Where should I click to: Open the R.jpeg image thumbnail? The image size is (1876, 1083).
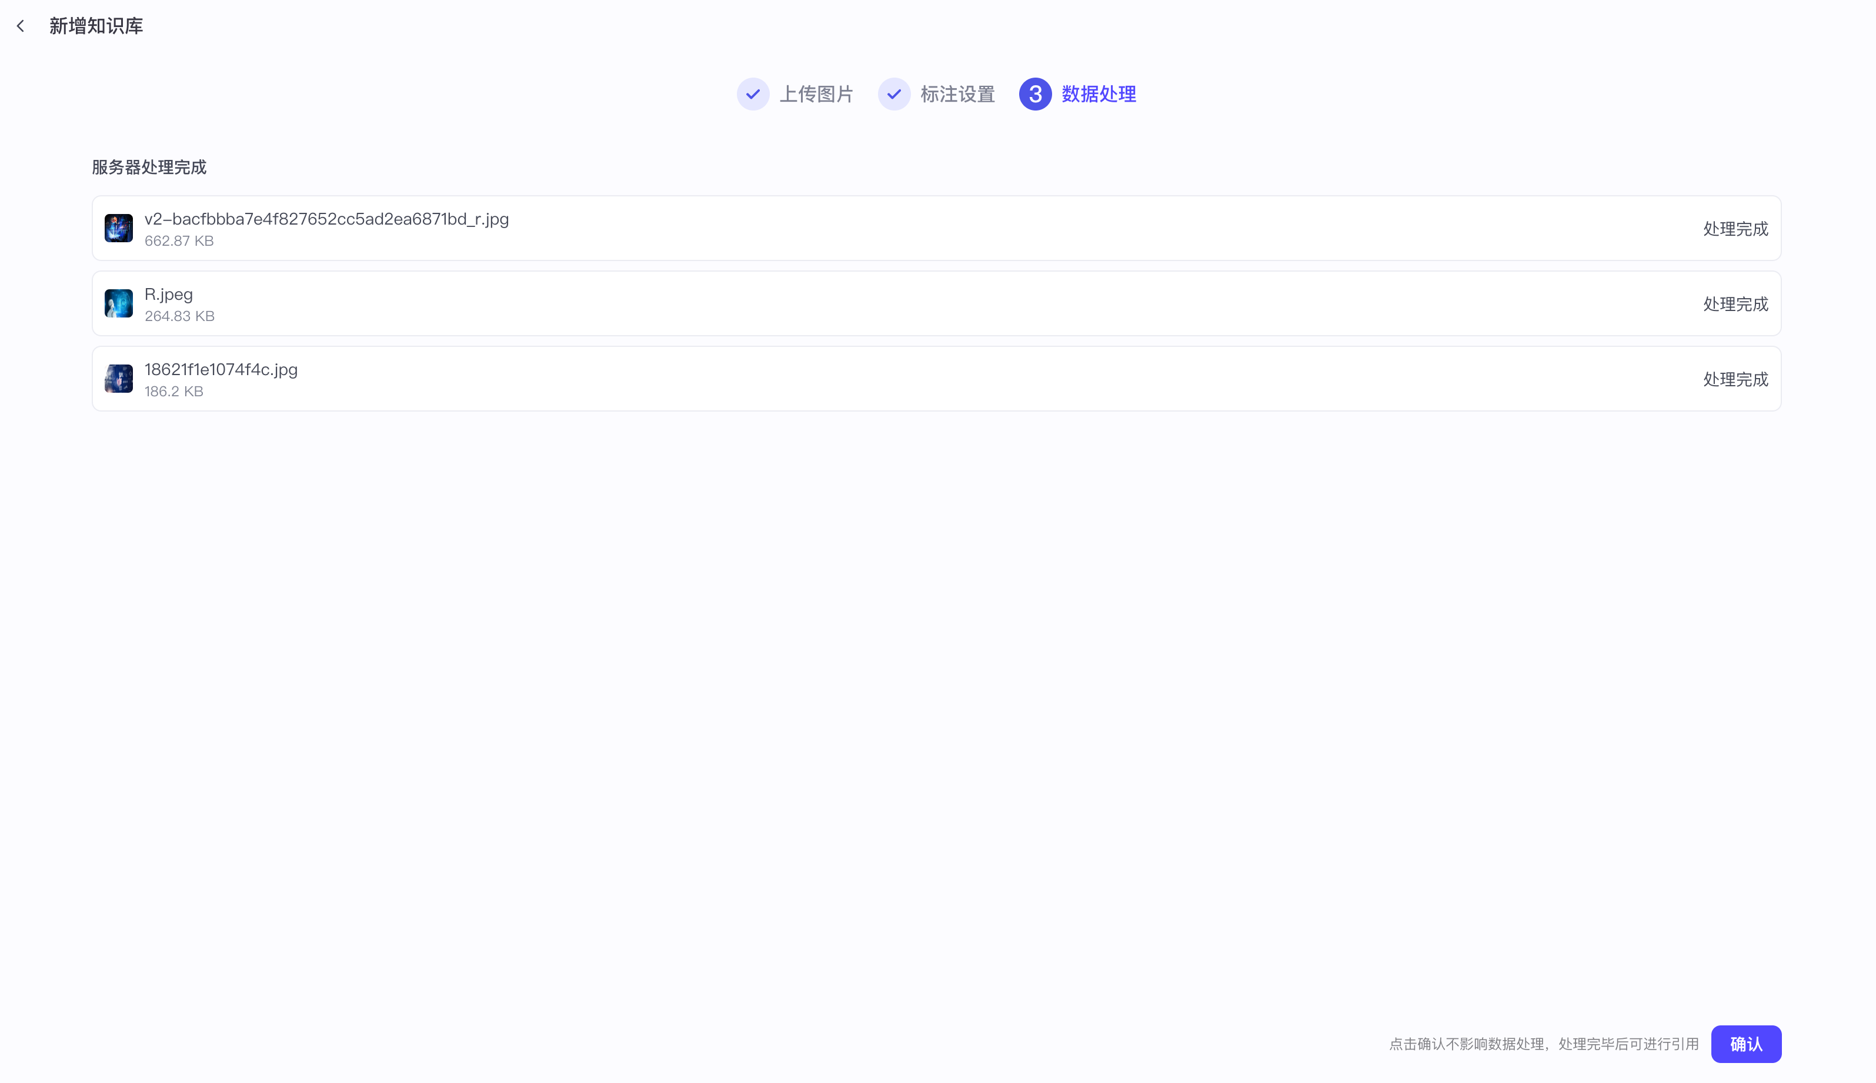(x=118, y=303)
